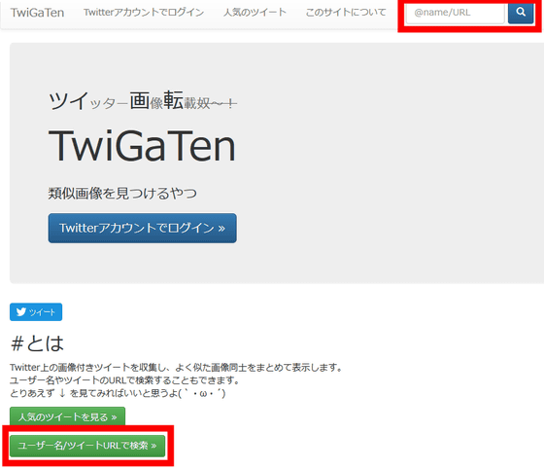Screen dimensions: 544x468
Task: Click the » chevron on blue login button
Action: (x=221, y=229)
